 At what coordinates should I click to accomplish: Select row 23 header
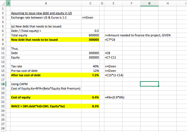pos(3,106)
